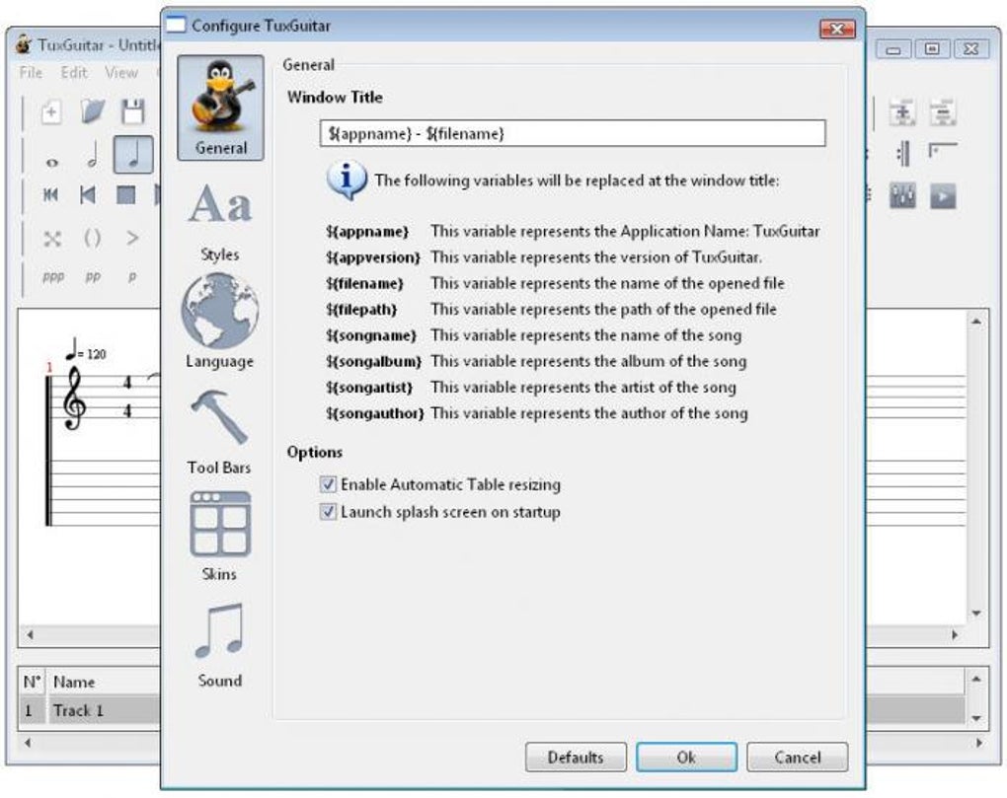Click the stop playback square icon

coord(126,195)
